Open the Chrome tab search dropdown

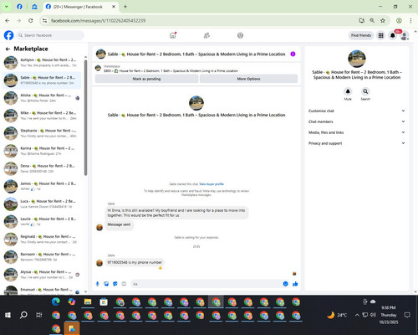click(x=7, y=7)
